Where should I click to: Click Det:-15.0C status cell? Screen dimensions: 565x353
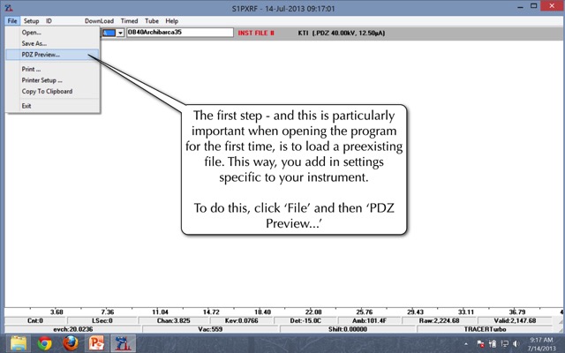click(x=305, y=320)
